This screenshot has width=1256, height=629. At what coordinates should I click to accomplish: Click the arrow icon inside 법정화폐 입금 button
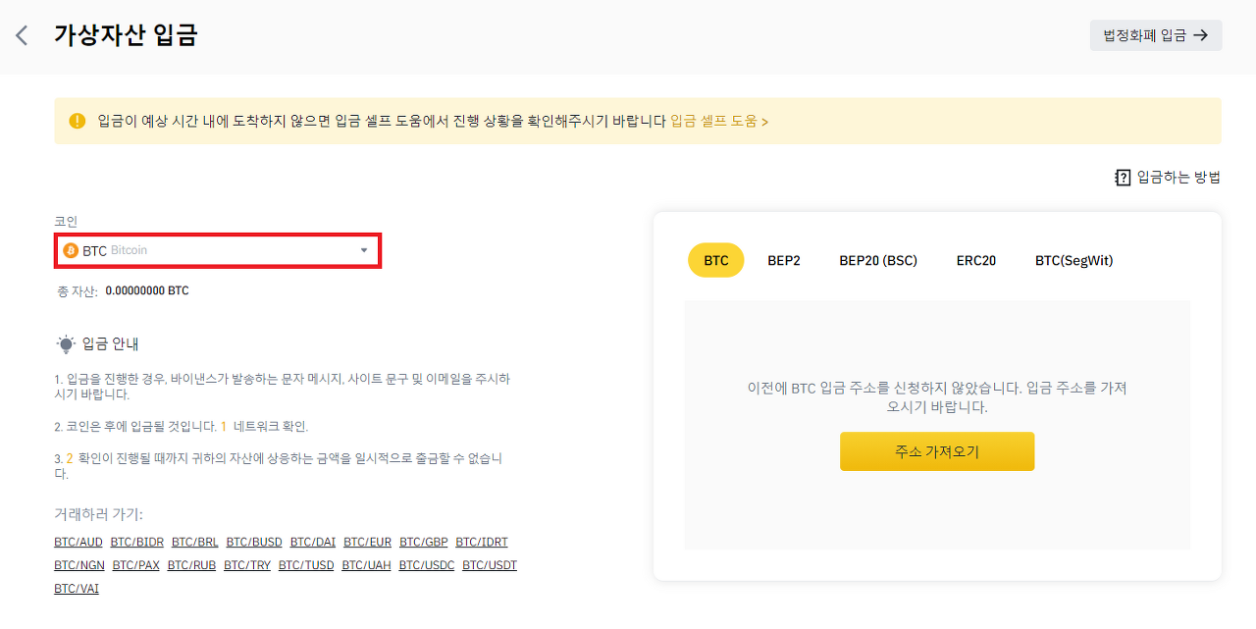[1202, 34]
